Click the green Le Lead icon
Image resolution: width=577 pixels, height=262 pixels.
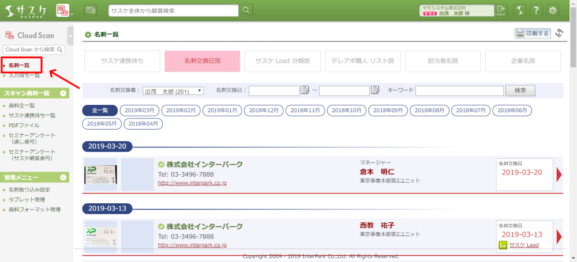(x=503, y=245)
